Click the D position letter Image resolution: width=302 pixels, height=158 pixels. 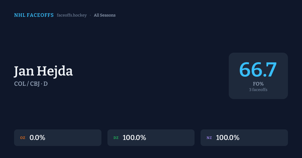click(46, 84)
